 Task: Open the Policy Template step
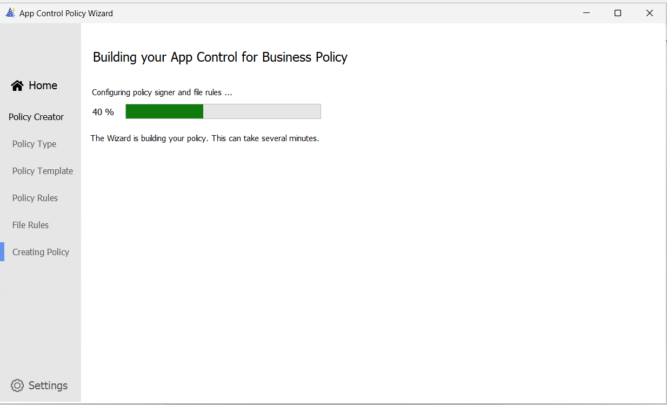(43, 171)
